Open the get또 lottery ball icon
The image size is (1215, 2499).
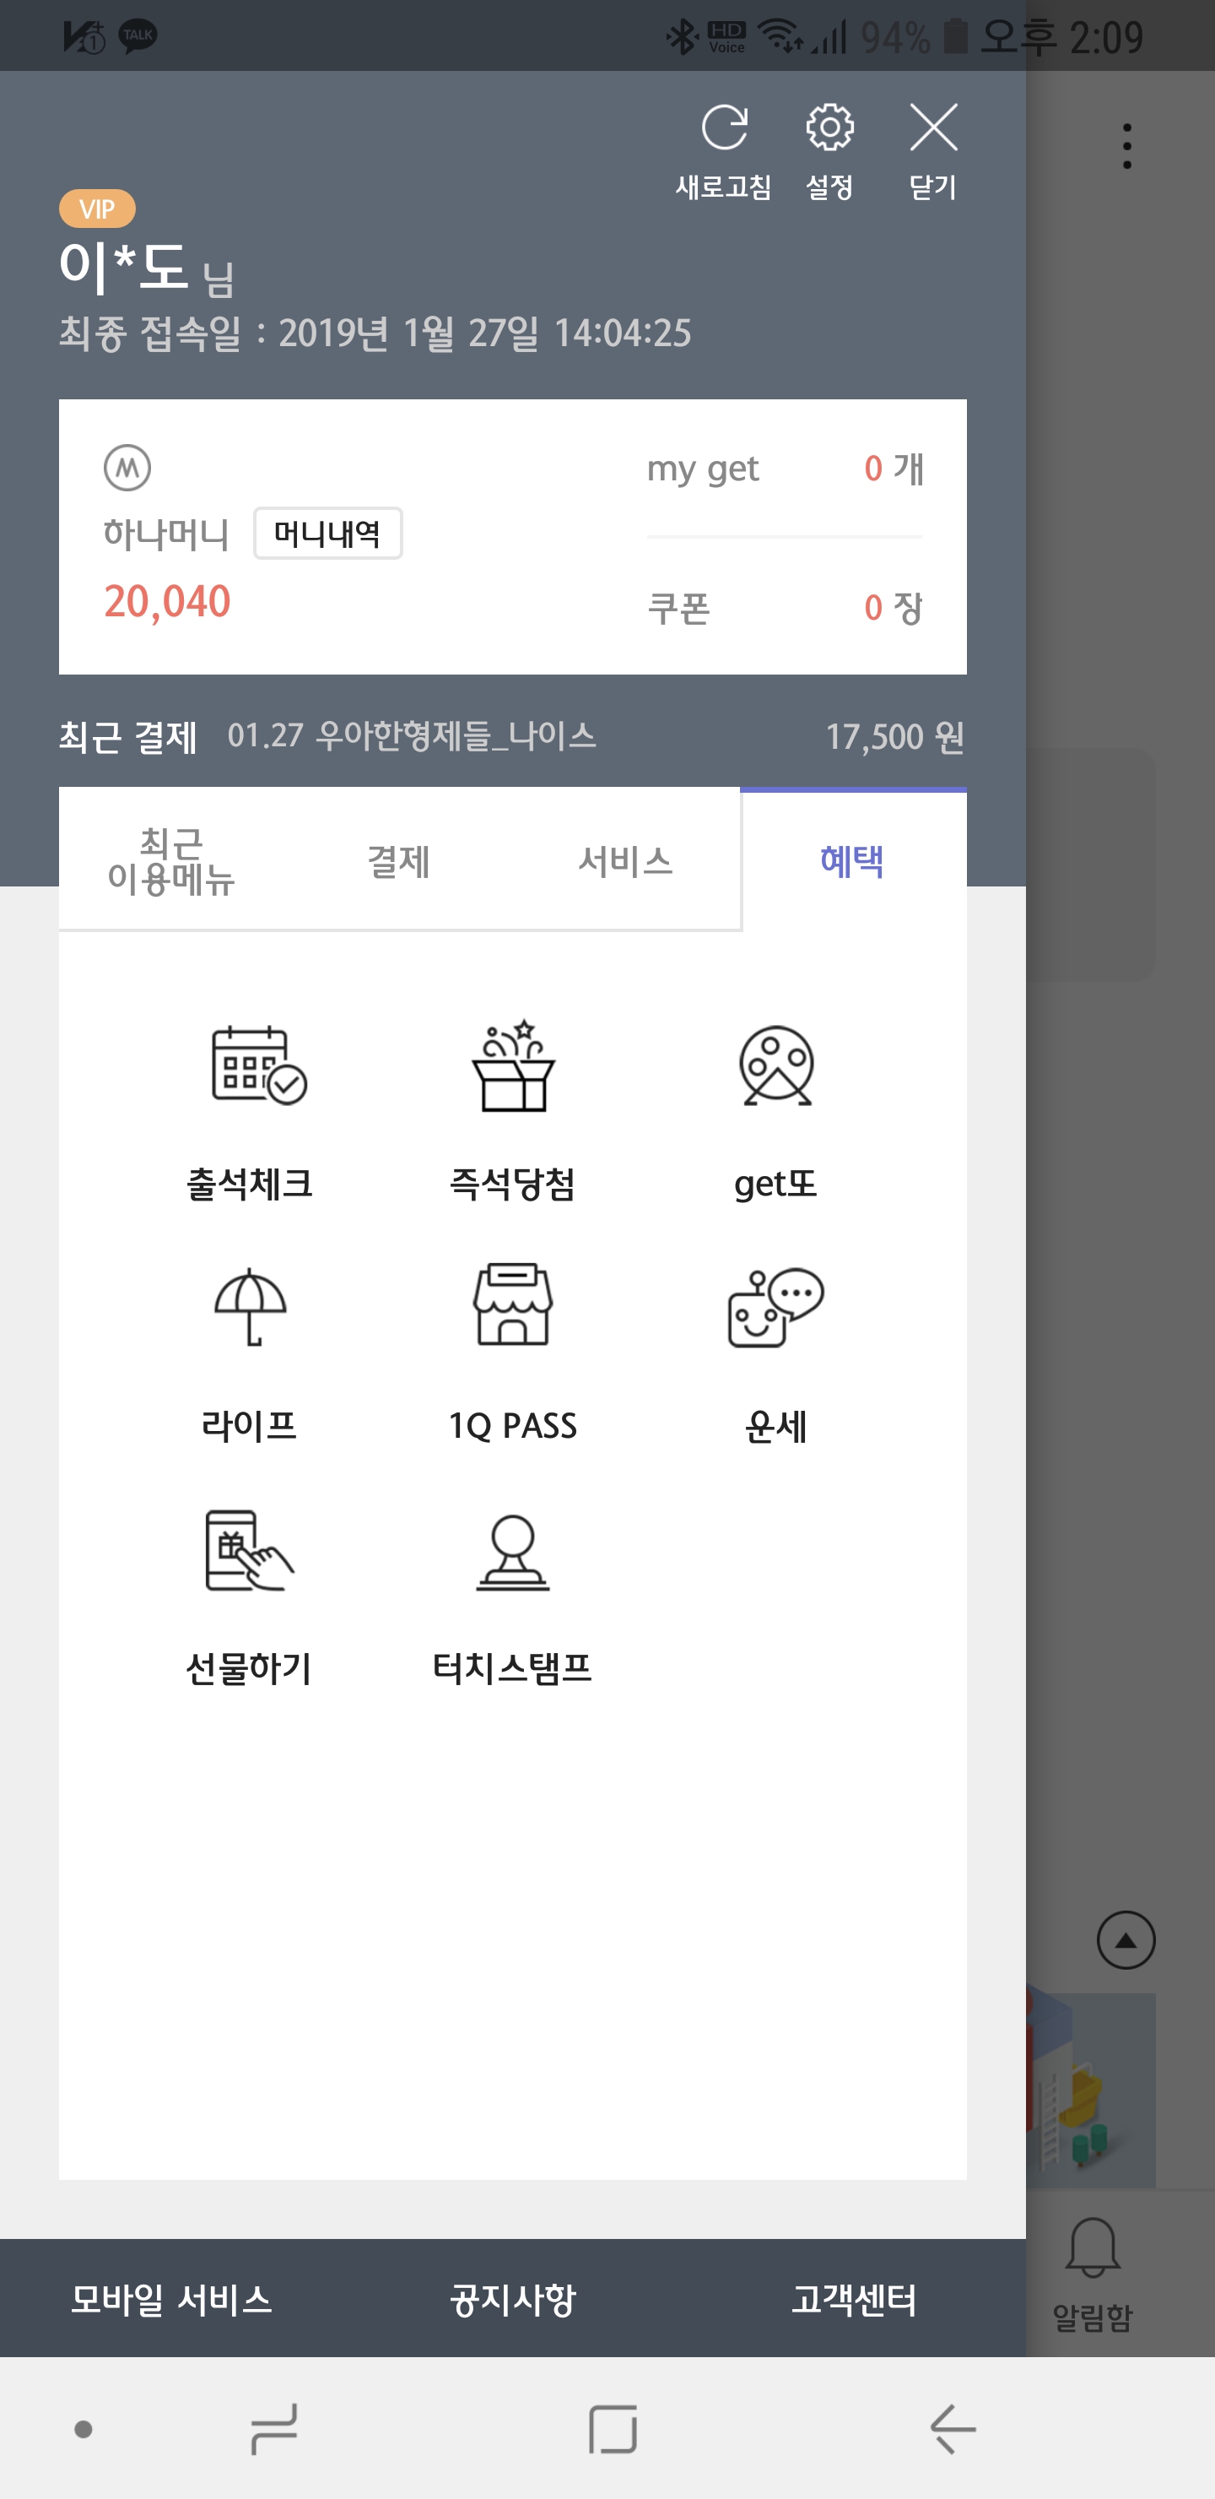[775, 1066]
